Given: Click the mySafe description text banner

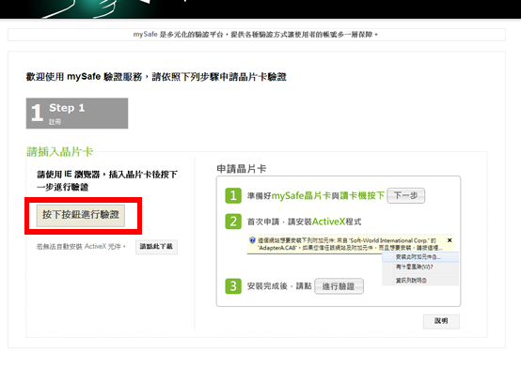Looking at the screenshot, I should tap(256, 35).
